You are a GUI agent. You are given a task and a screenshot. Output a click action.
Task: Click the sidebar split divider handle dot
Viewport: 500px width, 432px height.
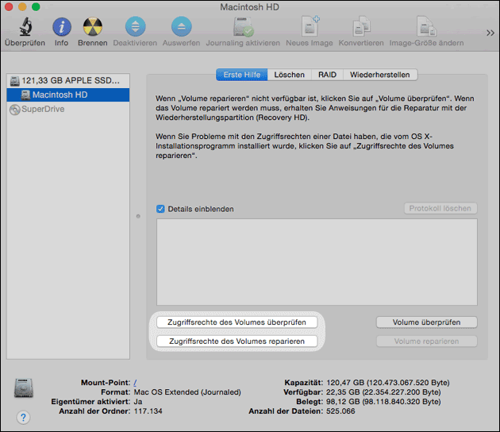138,216
